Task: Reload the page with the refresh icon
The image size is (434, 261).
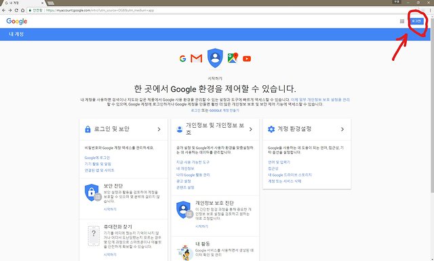Action: click(x=16, y=10)
